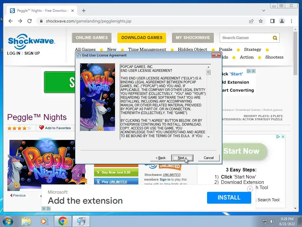
Task: Select the Puzzle category
Action: [226, 49]
